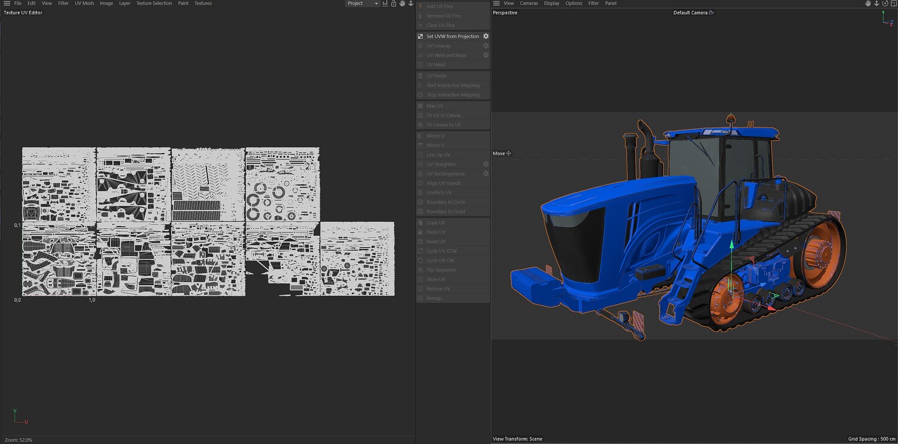Open the Texture Selection menu
The image size is (898, 444).
[154, 4]
